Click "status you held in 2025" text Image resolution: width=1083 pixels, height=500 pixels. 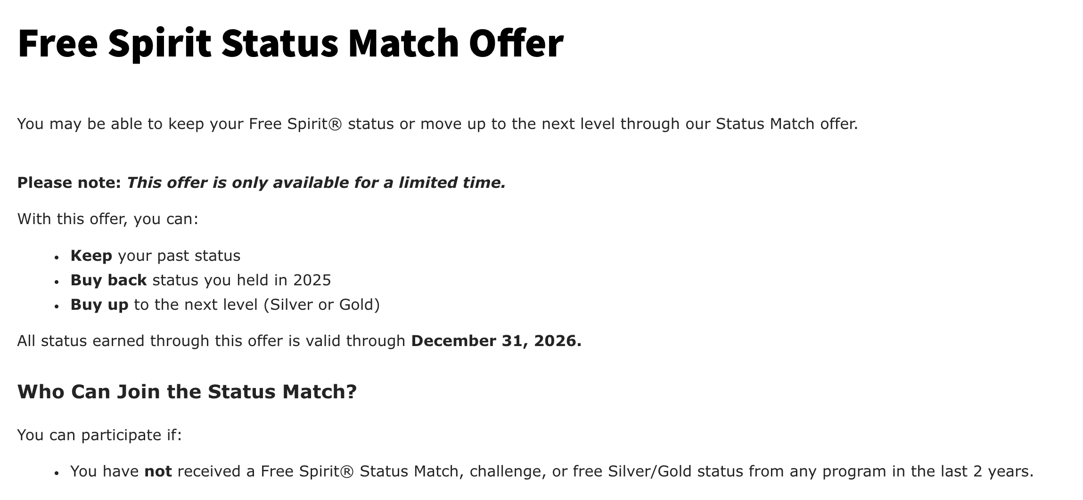[242, 280]
